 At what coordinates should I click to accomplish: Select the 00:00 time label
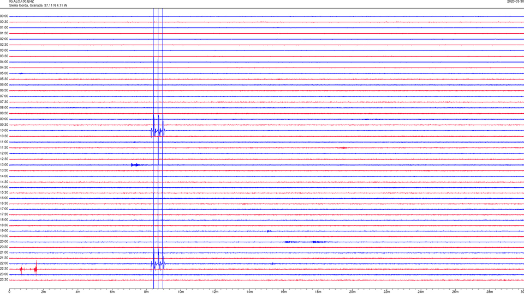[4, 16]
